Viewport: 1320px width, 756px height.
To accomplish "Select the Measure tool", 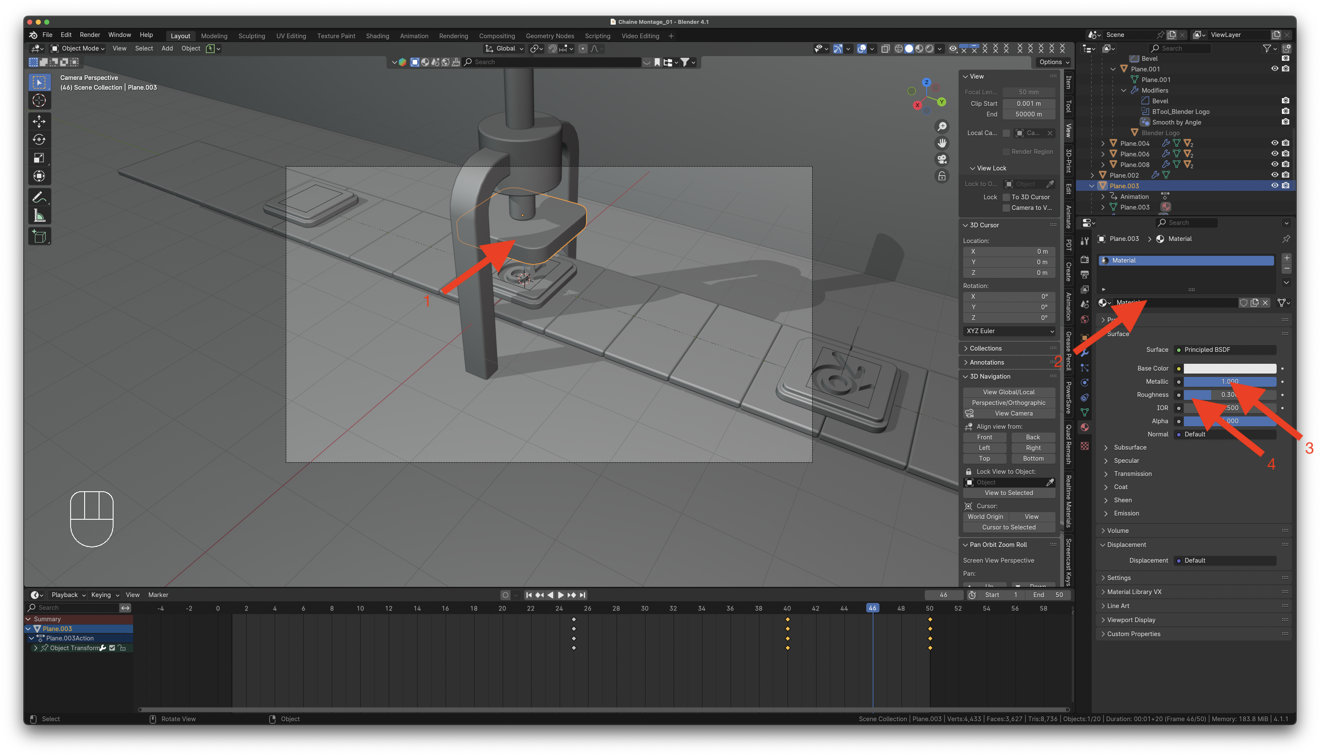I will tap(39, 215).
